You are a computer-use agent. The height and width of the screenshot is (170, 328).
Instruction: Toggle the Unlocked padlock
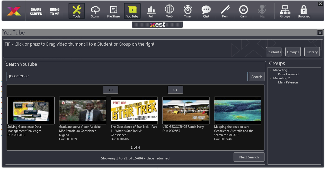point(304,12)
